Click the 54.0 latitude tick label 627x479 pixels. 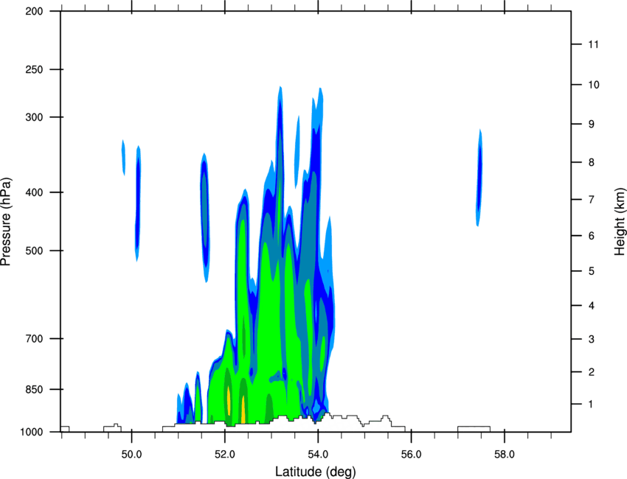point(318,455)
